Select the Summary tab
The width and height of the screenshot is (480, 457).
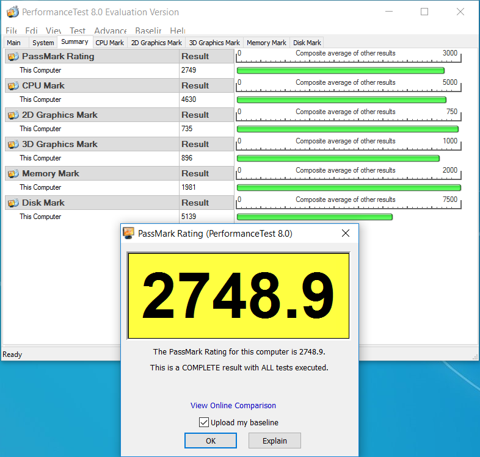(x=75, y=42)
